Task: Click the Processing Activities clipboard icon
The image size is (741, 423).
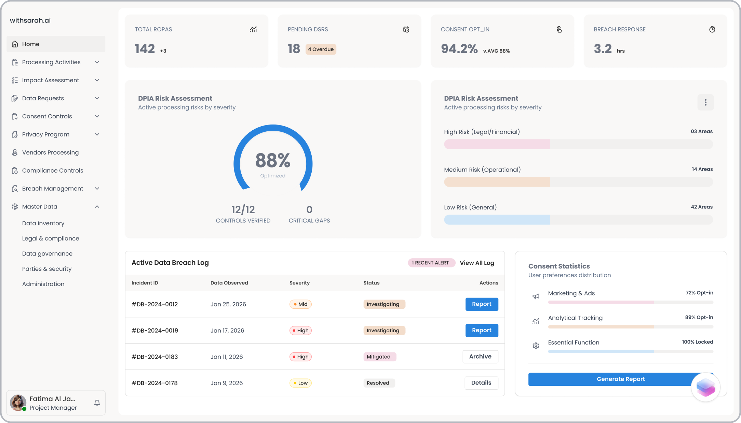Action: (15, 62)
